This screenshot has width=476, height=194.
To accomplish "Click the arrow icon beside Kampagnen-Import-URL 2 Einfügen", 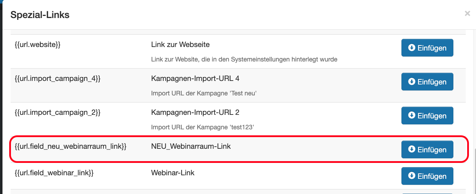I will pos(411,115).
